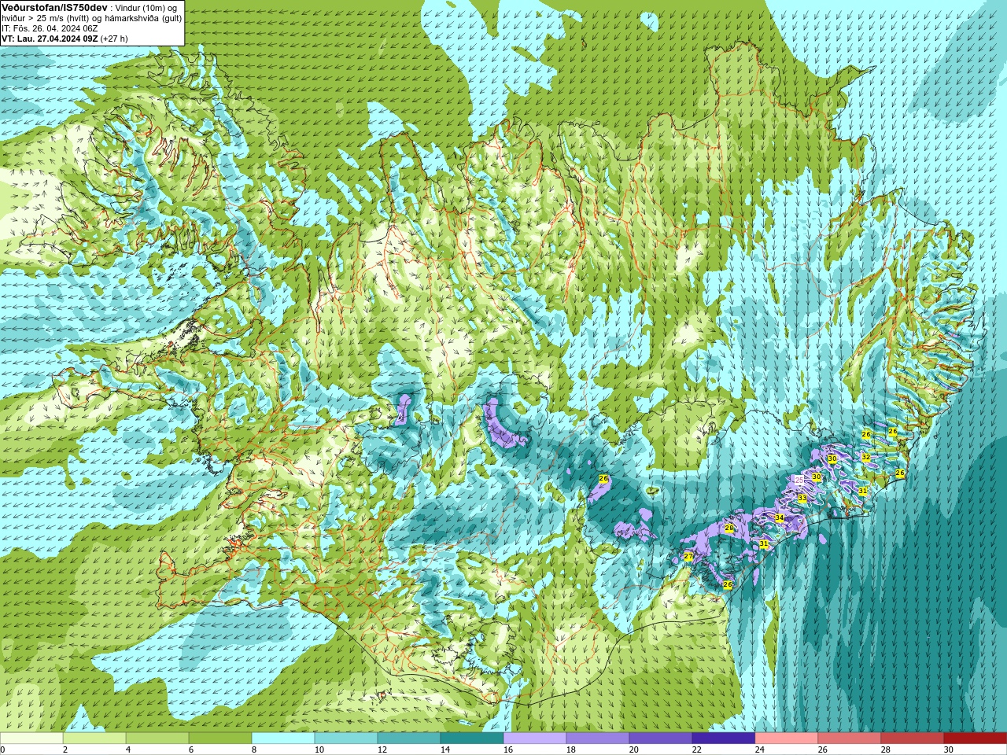
Task: Click the "10" label on the legend scale
Action: (x=319, y=749)
